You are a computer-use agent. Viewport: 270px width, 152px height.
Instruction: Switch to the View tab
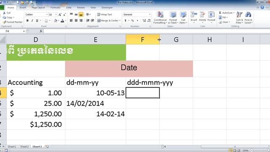(93, 8)
